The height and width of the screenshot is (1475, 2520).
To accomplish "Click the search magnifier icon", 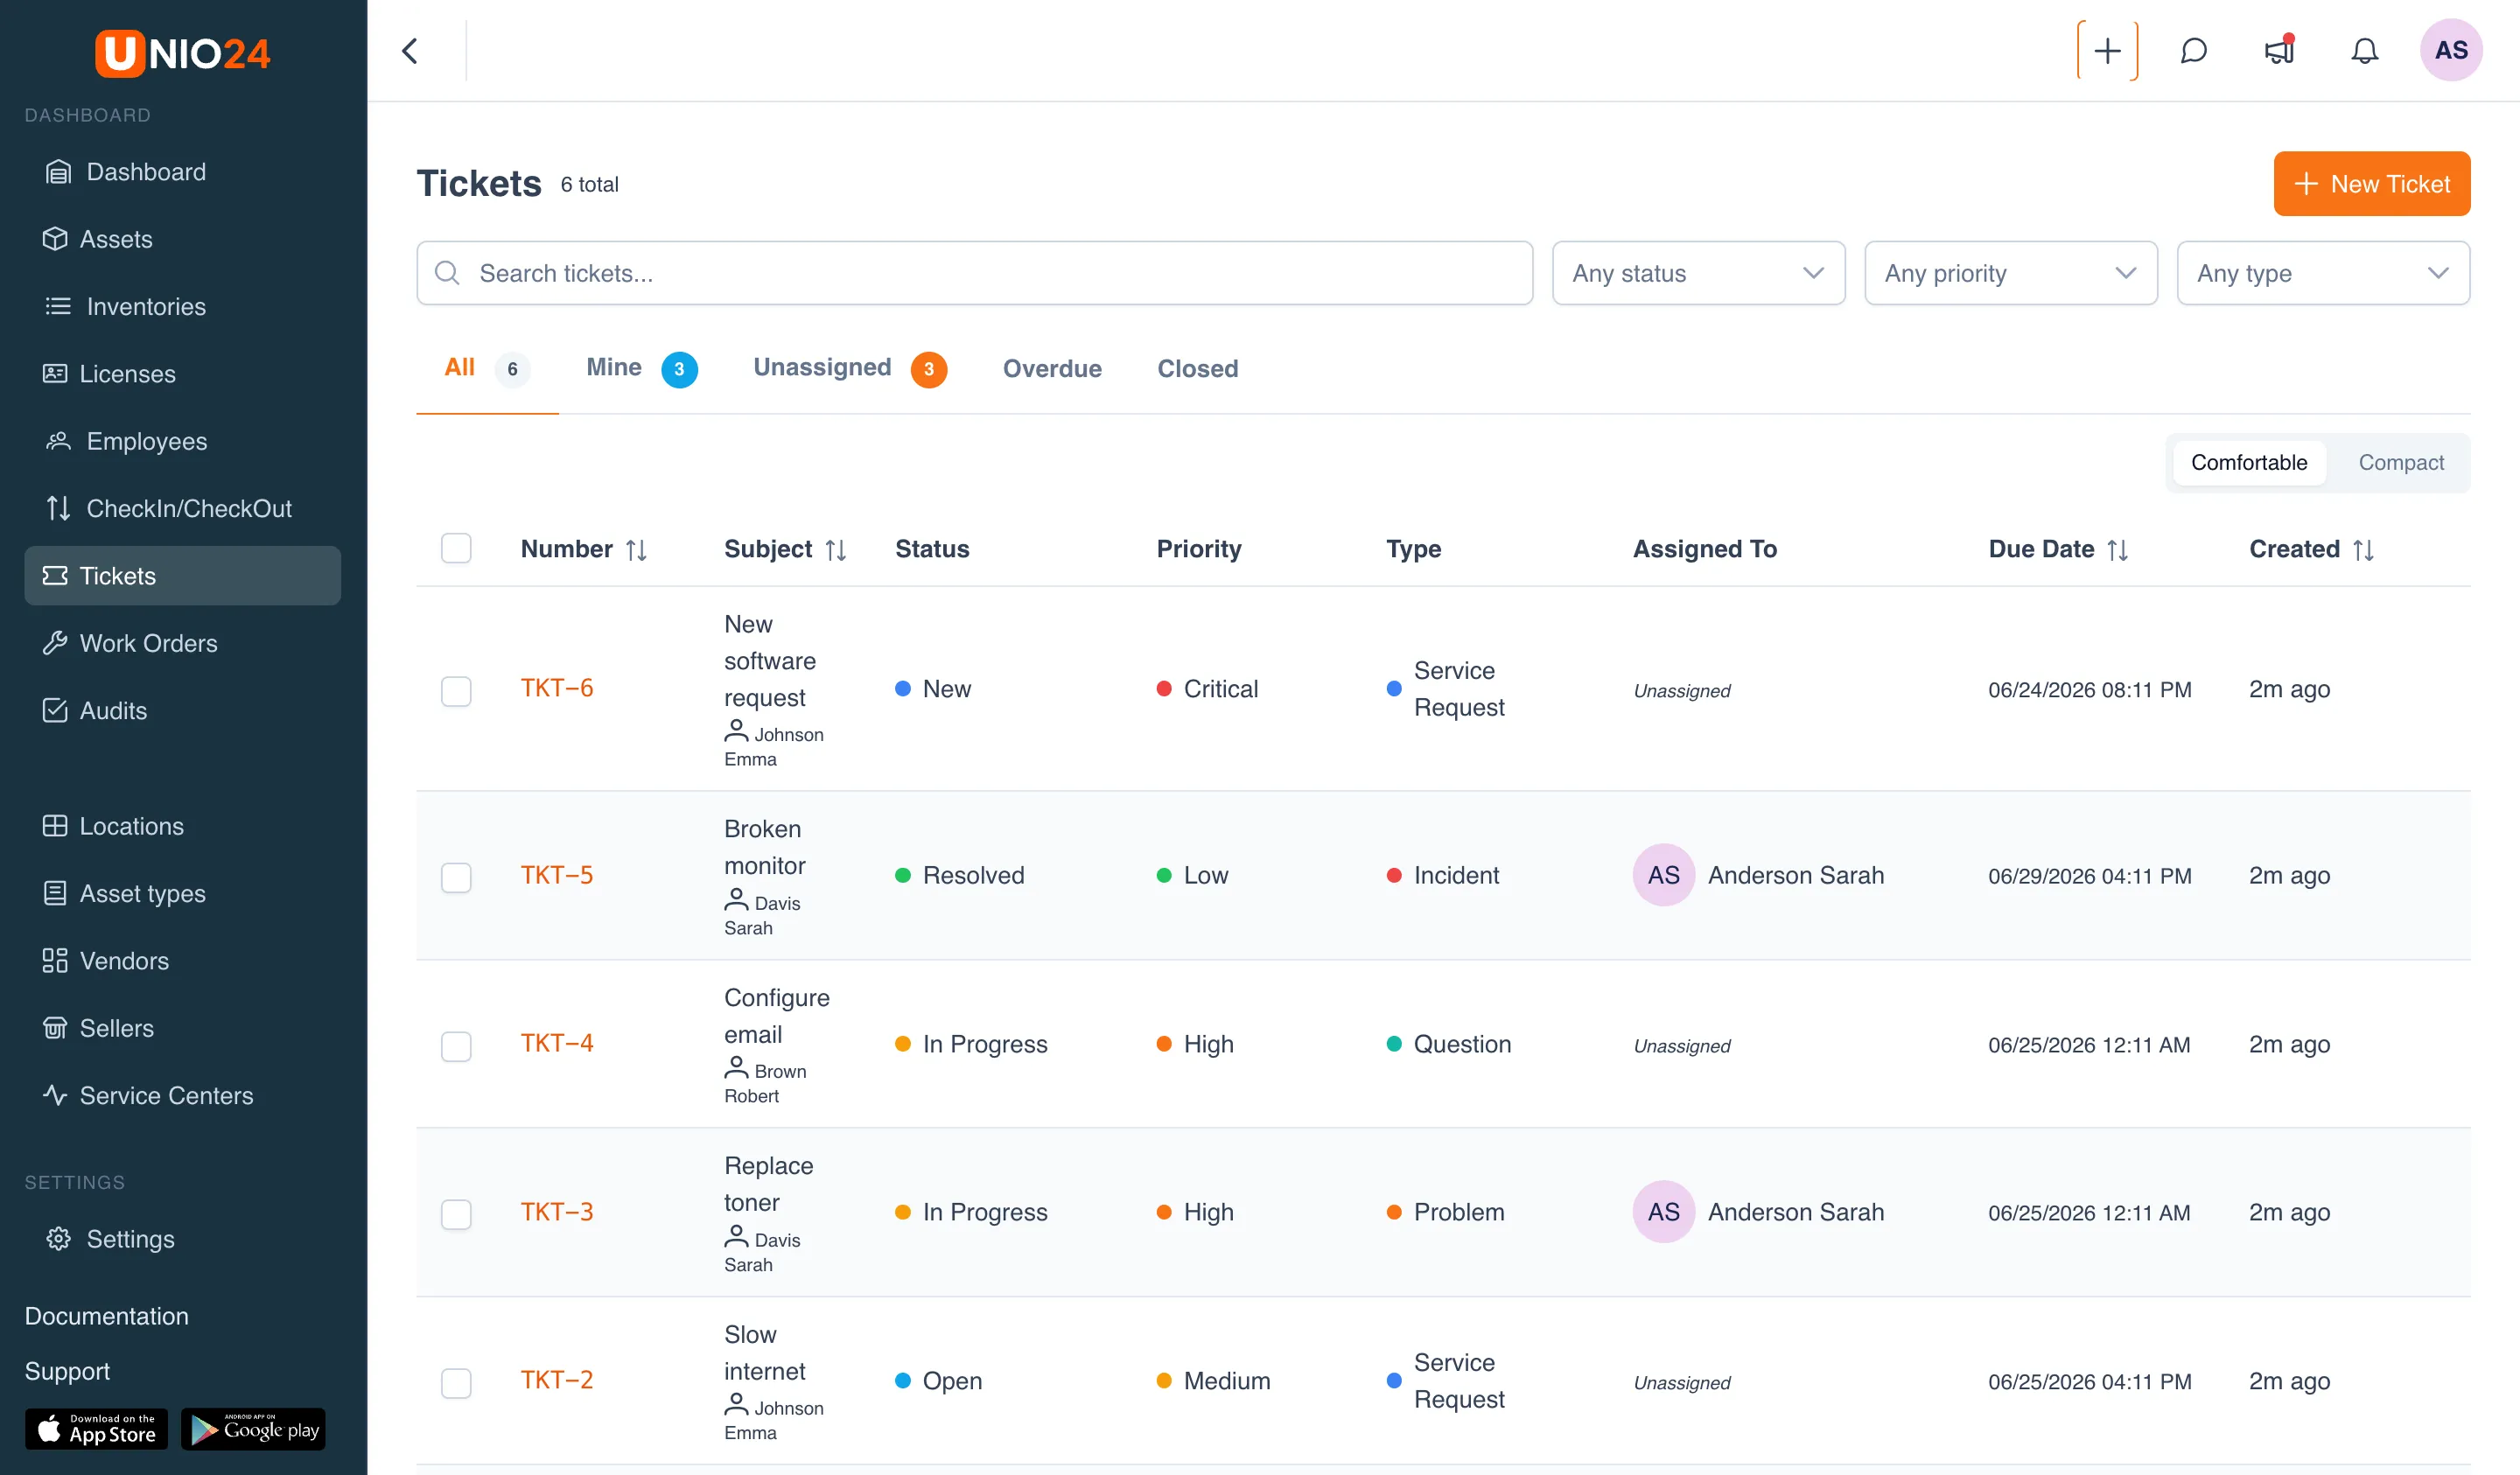I will 447,273.
